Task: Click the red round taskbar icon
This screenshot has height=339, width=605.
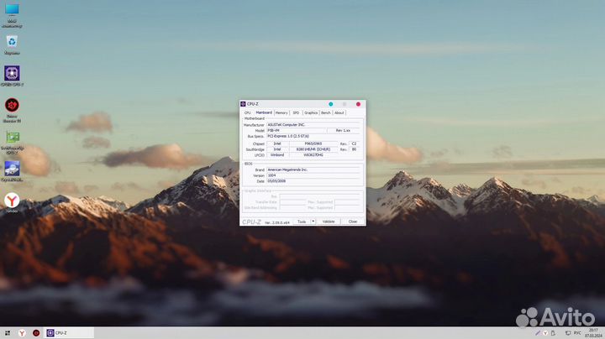Action: 36,333
